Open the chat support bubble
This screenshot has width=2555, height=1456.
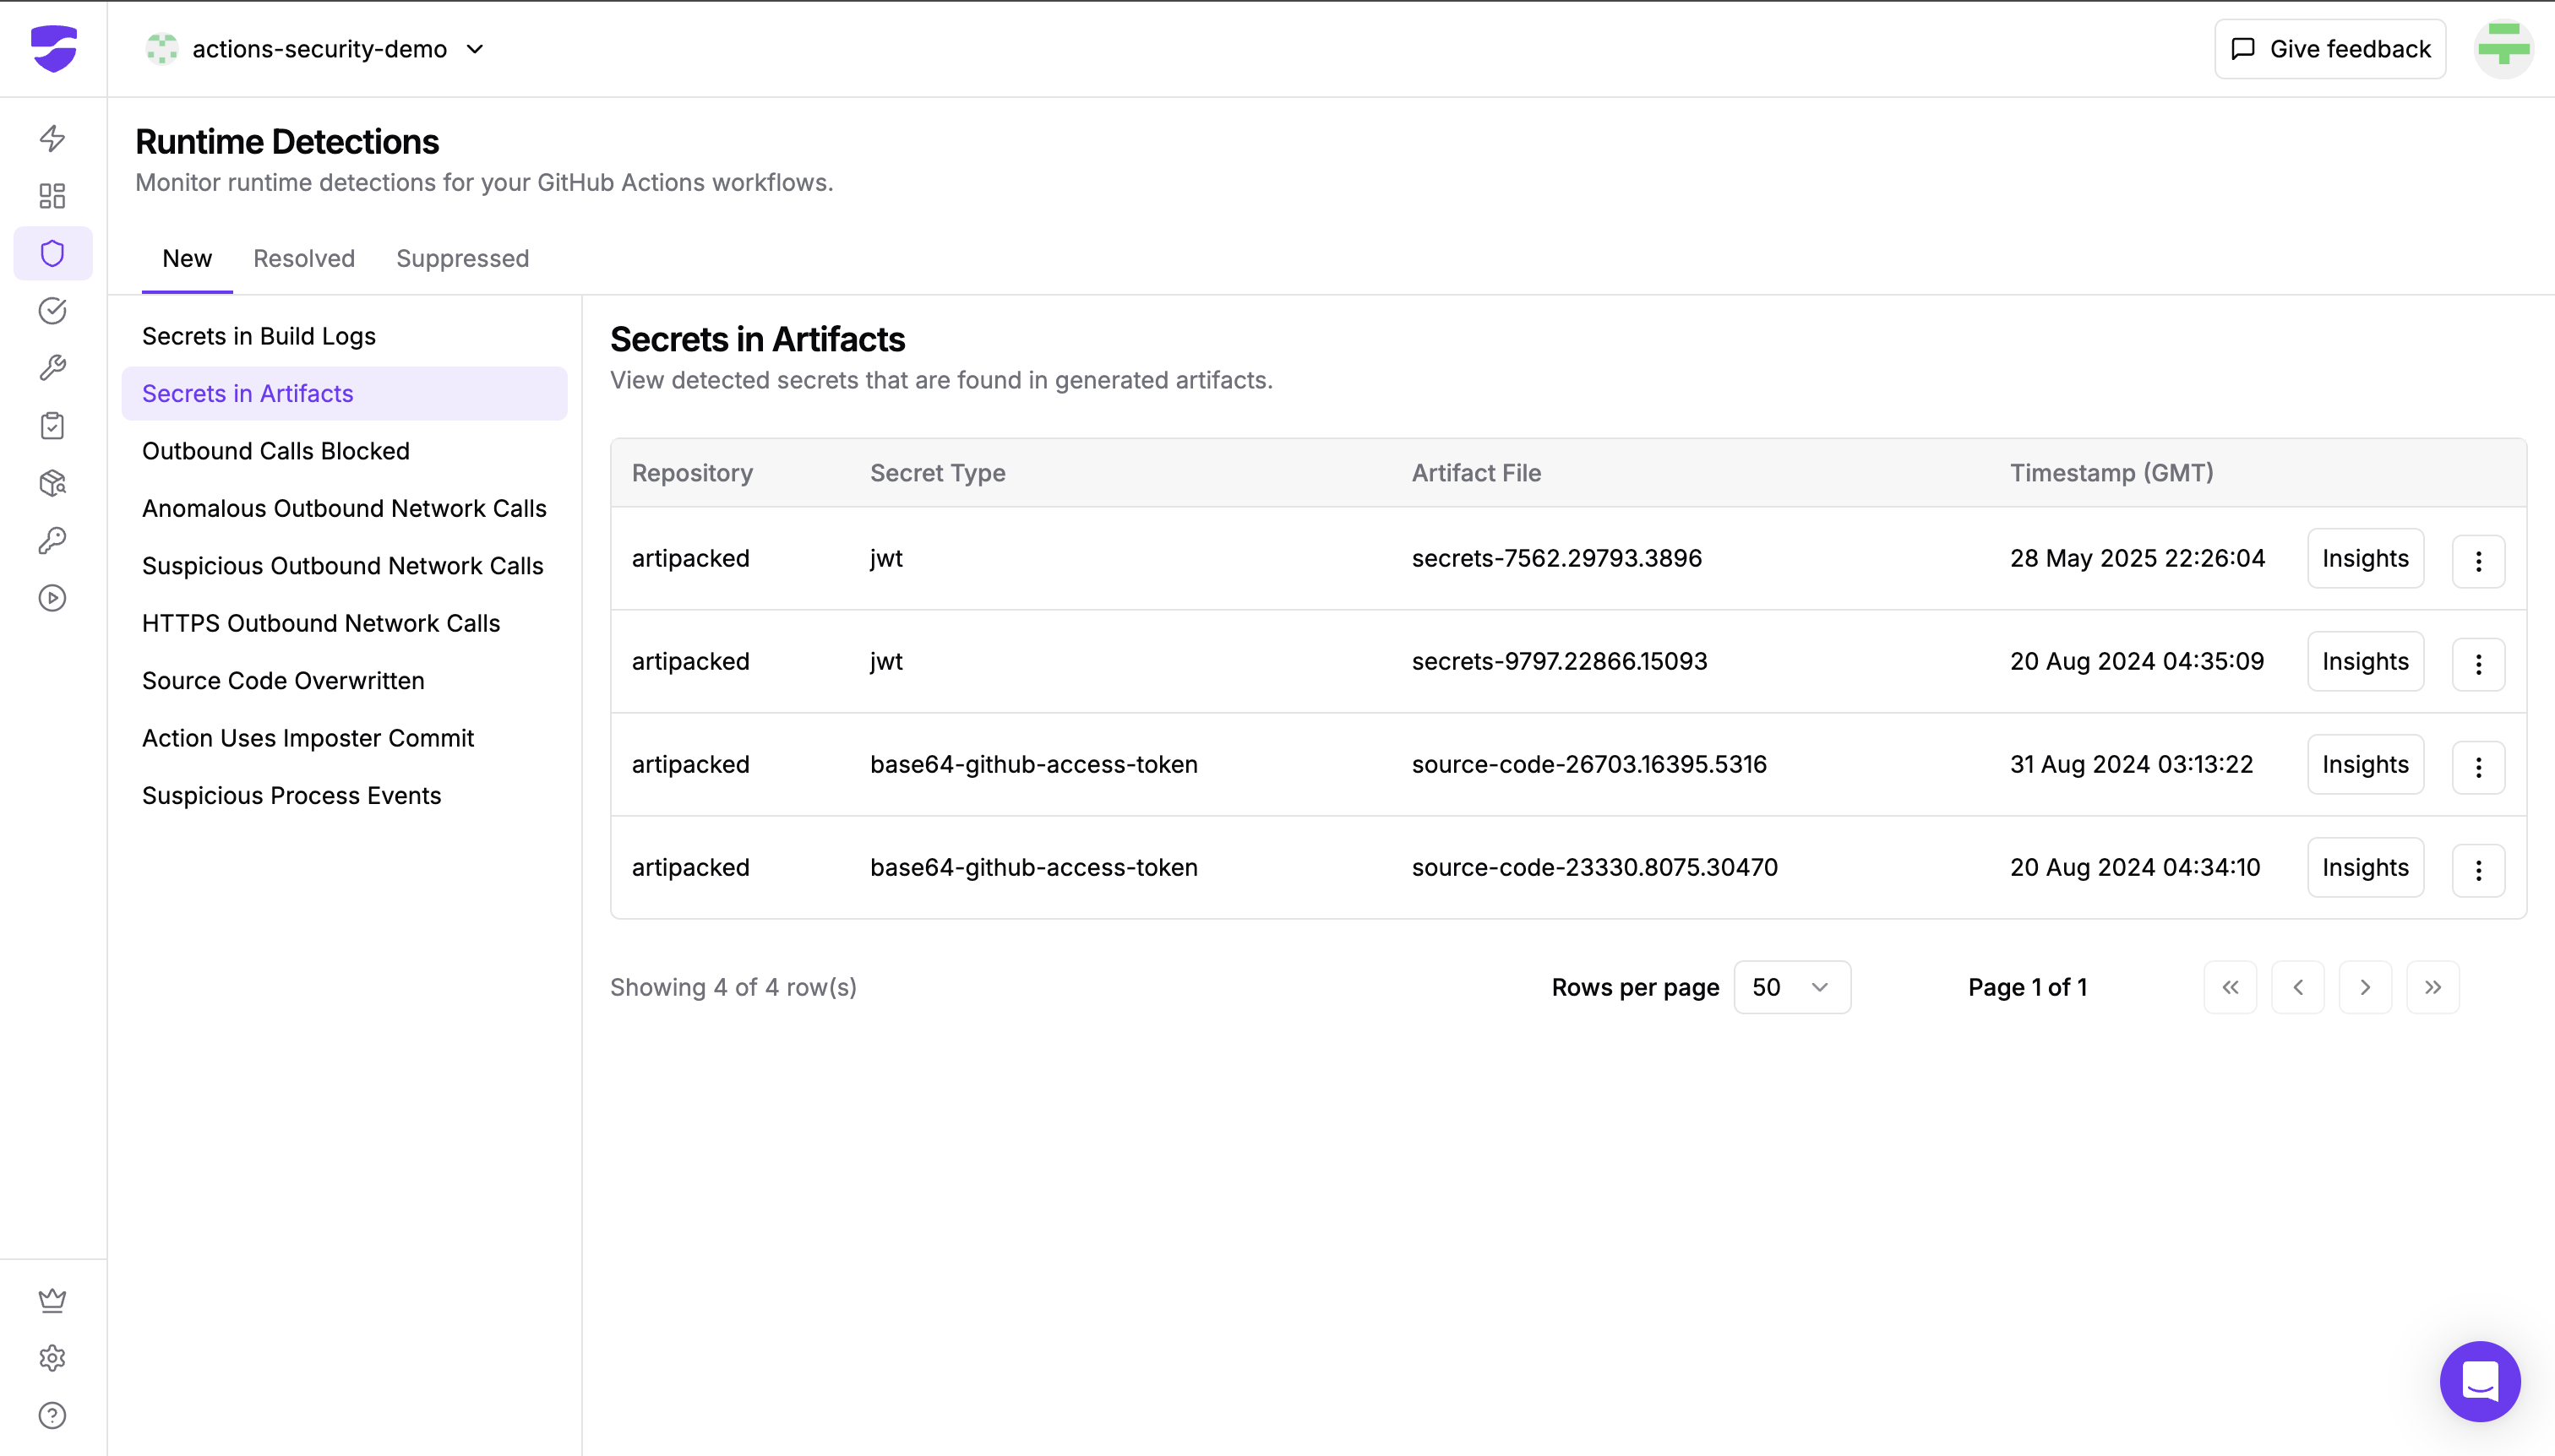[x=2479, y=1381]
